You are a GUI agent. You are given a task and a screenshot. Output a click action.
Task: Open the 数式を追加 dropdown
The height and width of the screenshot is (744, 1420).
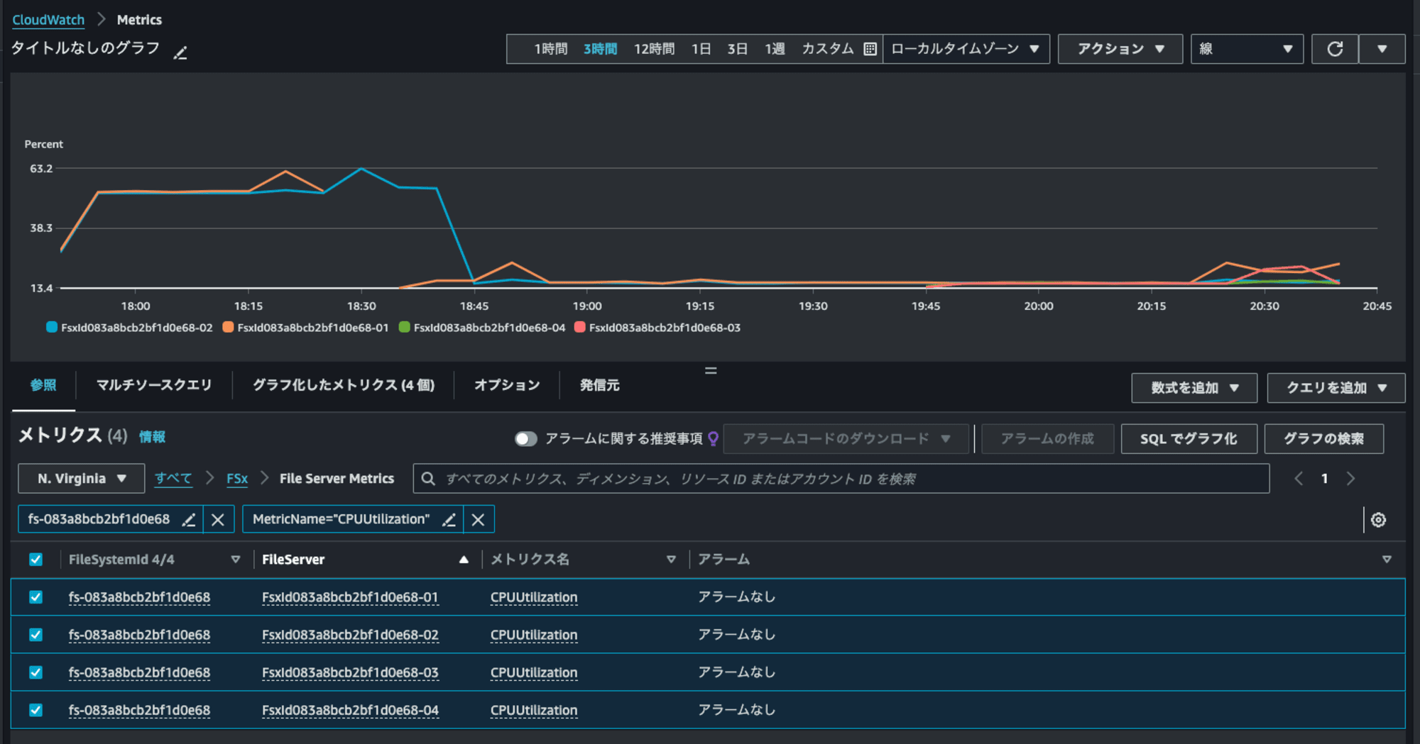coord(1194,388)
